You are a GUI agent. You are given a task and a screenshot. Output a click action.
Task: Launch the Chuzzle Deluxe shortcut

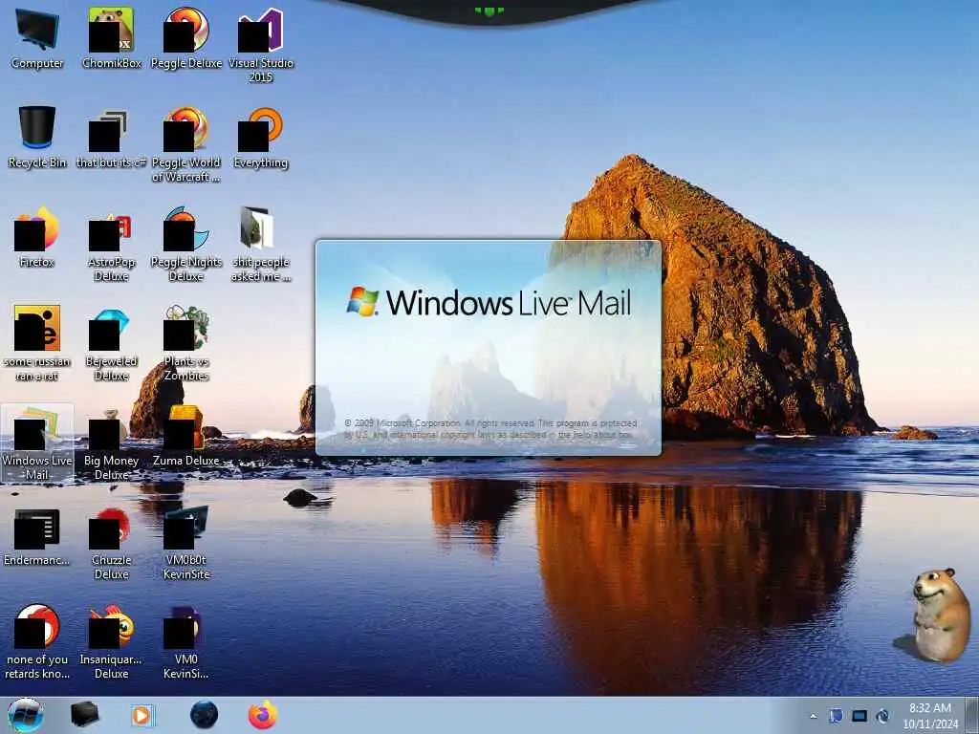(x=111, y=543)
